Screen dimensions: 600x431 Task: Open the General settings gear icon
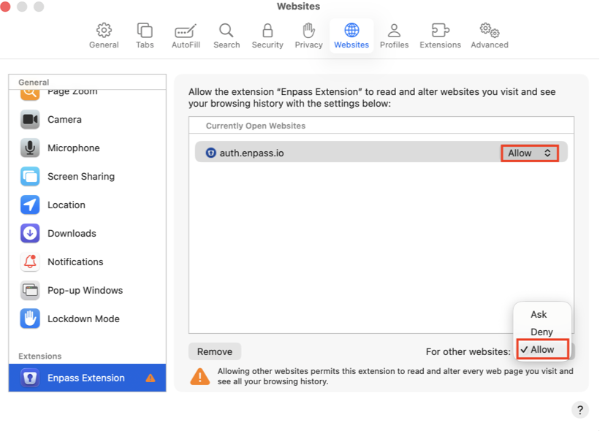104,30
